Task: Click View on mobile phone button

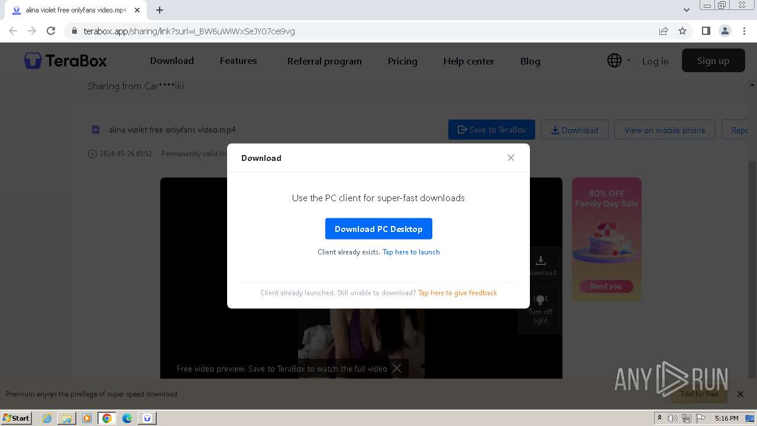Action: click(x=665, y=130)
